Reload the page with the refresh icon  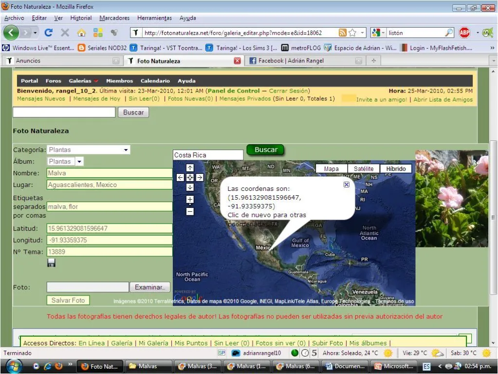(x=49, y=33)
